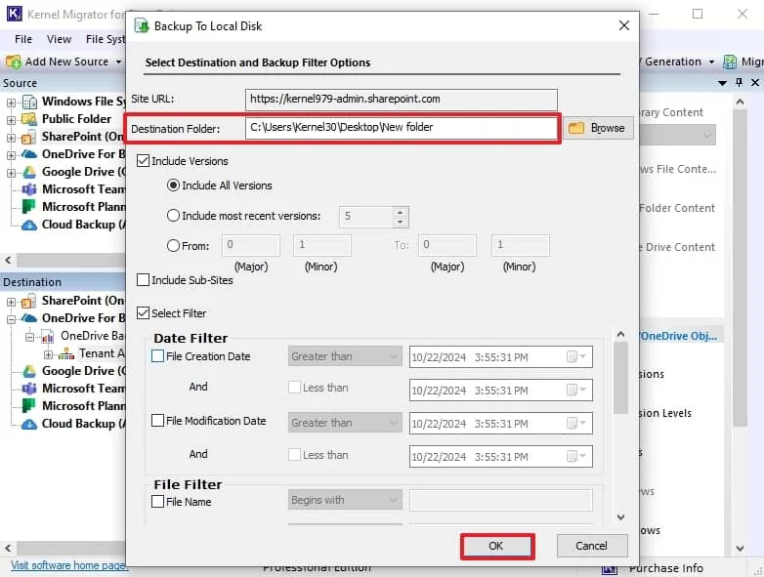This screenshot has height=577, width=764.
Task: Enable Include Sub-Sites checkbox
Action: (143, 280)
